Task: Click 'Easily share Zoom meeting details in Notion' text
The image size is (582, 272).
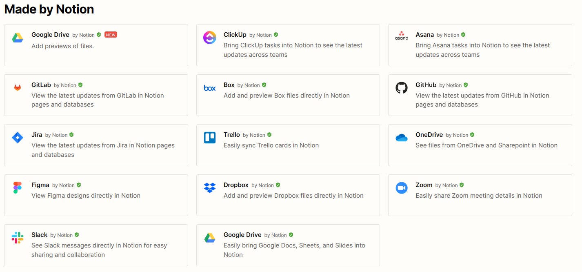Action: pyautogui.click(x=479, y=196)
